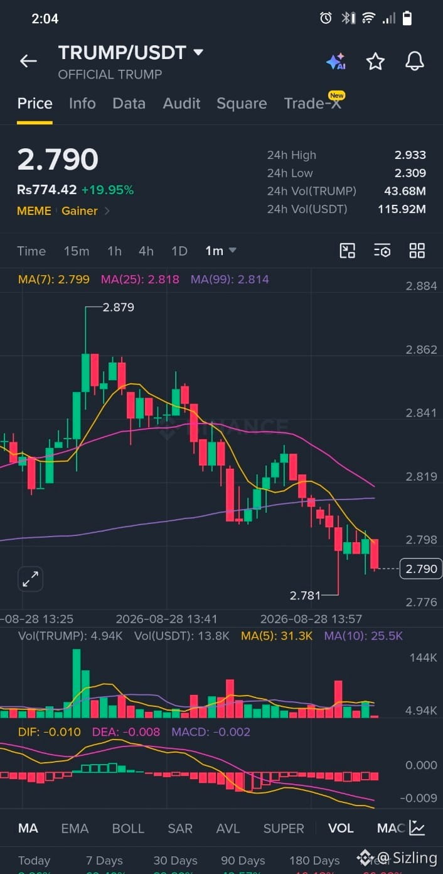Tap 24h Vol(USDT) value 115.92M
Viewport: 443px width, 874px height.
coord(402,209)
